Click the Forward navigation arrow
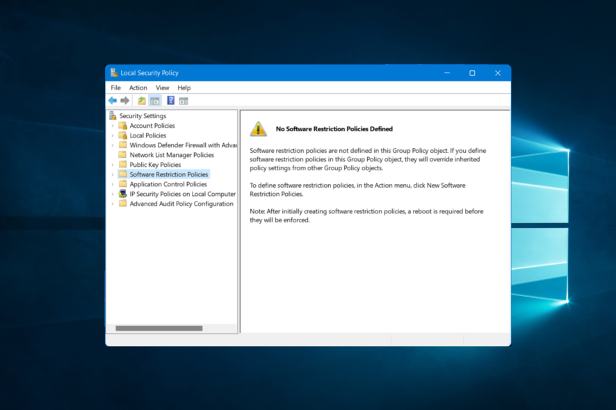Screen dimensions: 616x410 click(x=125, y=100)
